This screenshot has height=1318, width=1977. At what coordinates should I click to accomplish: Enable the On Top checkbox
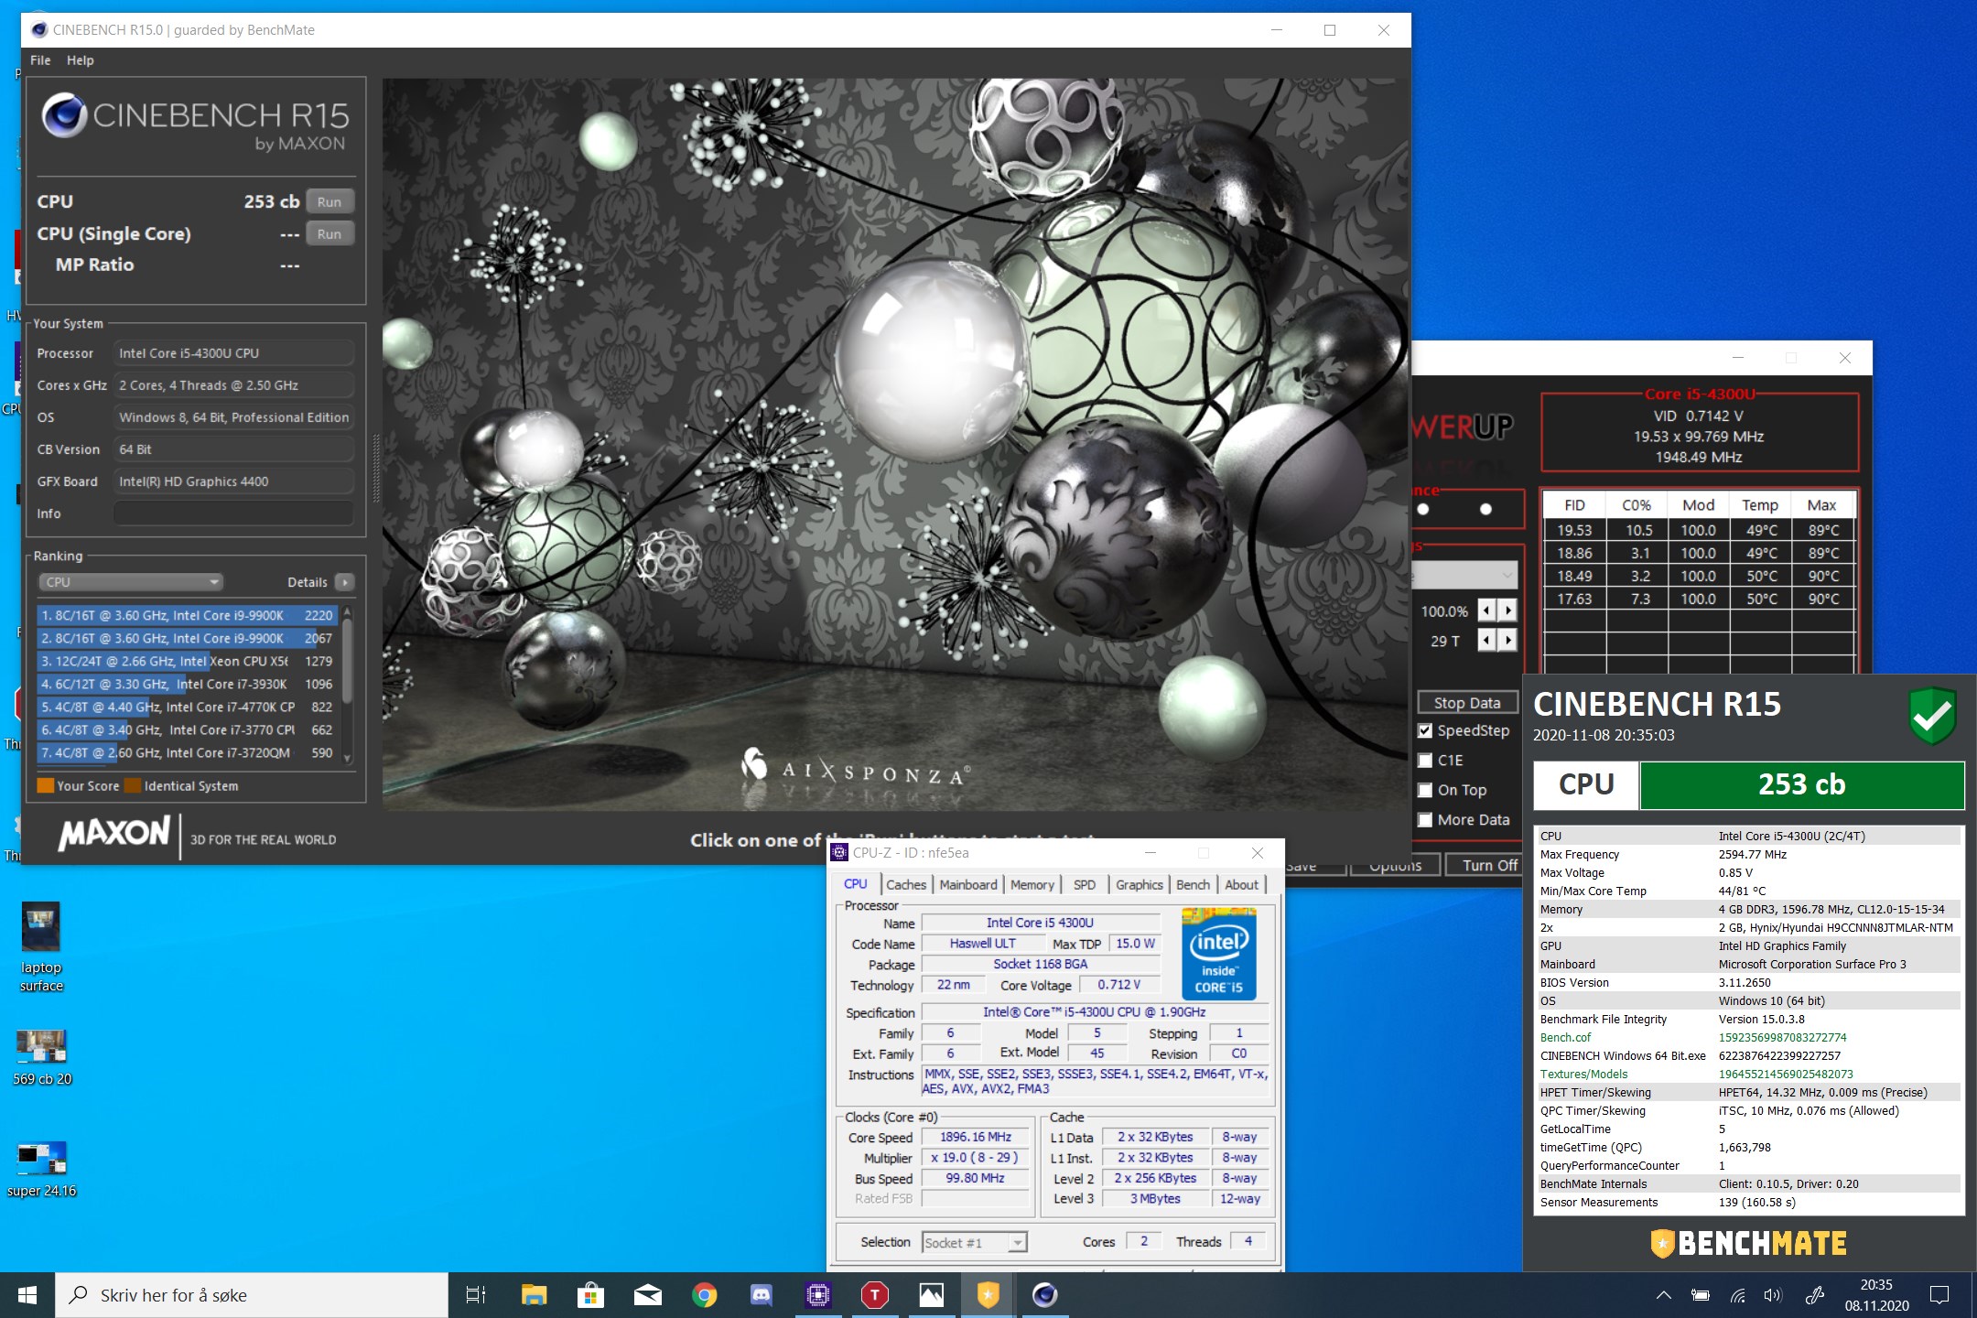click(1425, 790)
